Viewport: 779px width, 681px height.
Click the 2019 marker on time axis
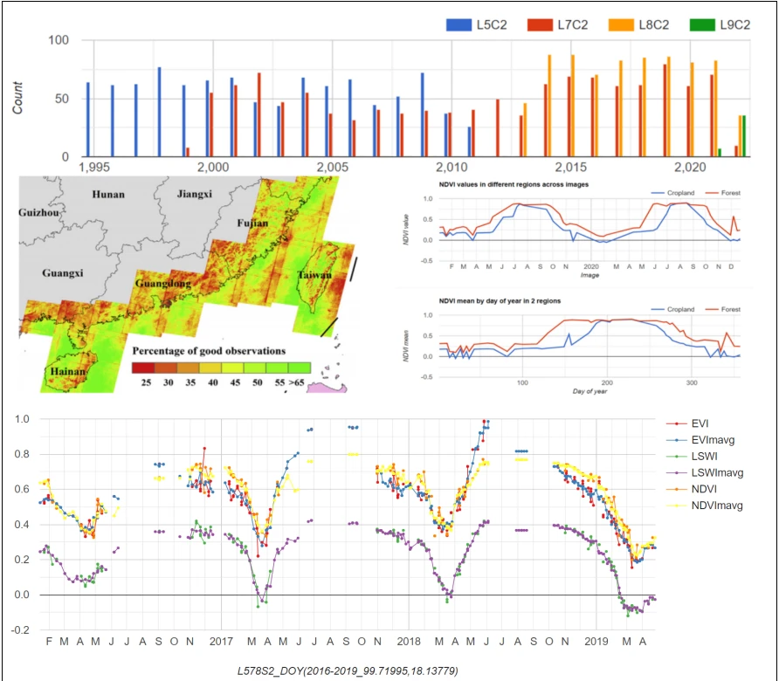coord(596,642)
